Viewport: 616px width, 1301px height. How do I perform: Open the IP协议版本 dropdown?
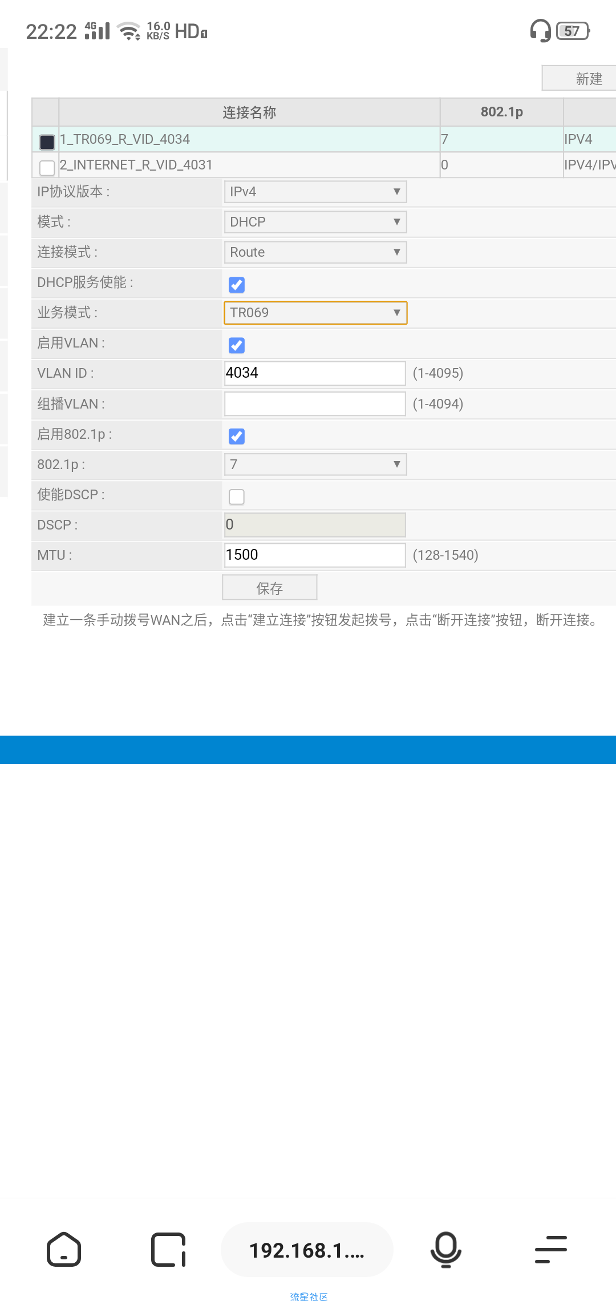pos(315,192)
